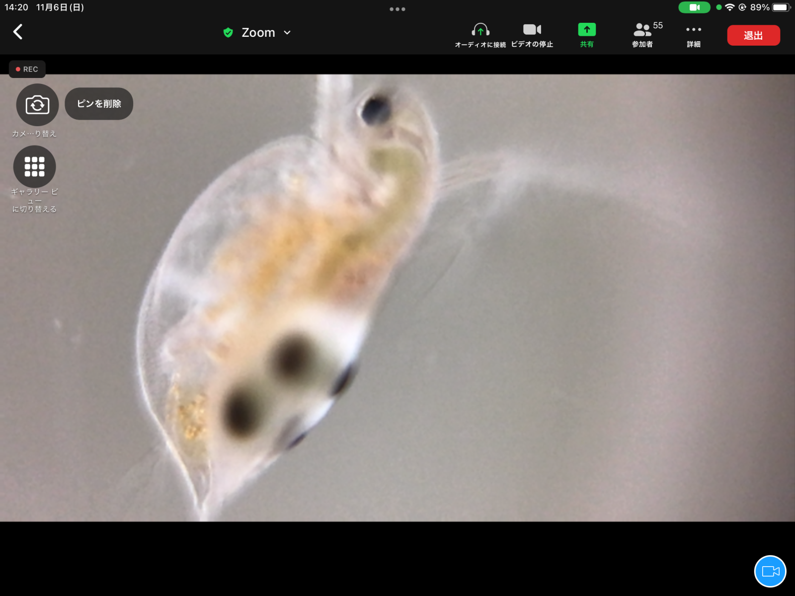Viewport: 795px width, 596px height.
Task: Switch to gallery view grid icon
Action: coord(34,167)
